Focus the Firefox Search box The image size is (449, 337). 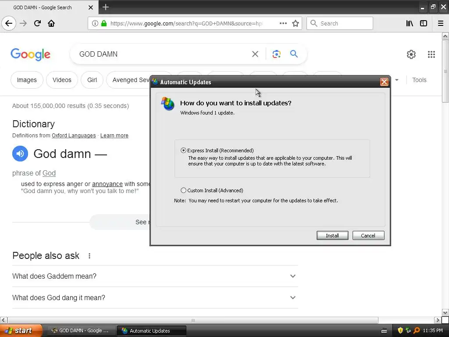pos(340,24)
